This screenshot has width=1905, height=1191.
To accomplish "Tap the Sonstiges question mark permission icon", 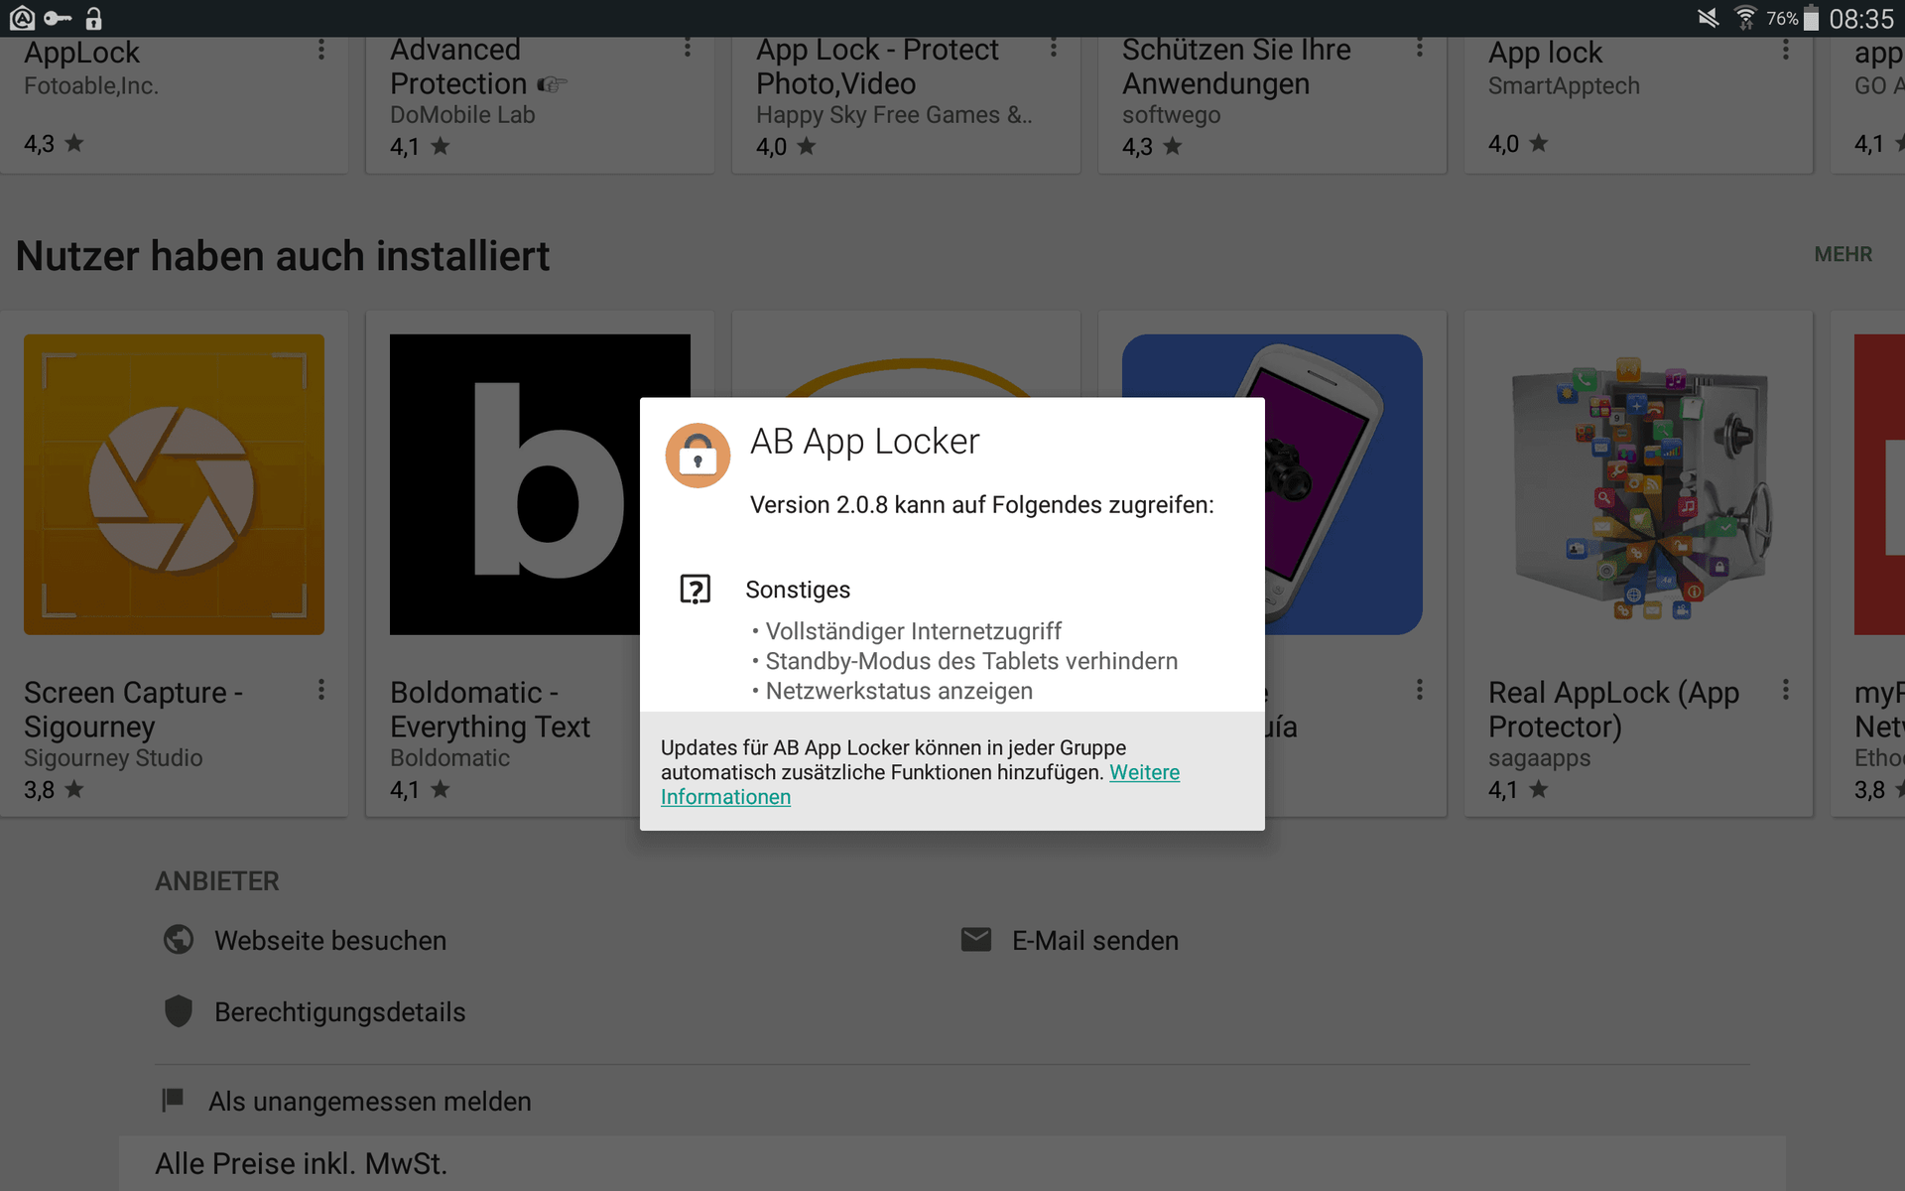I will point(696,590).
